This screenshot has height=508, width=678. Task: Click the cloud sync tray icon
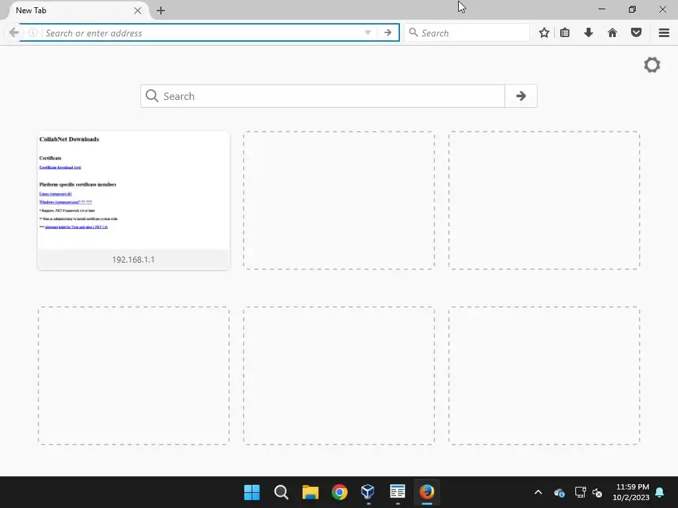pyautogui.click(x=559, y=492)
